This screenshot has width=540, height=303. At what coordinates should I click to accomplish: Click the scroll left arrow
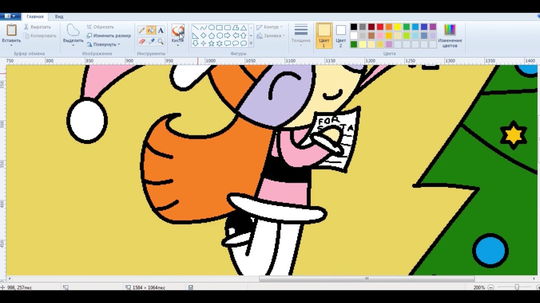pyautogui.click(x=9, y=279)
